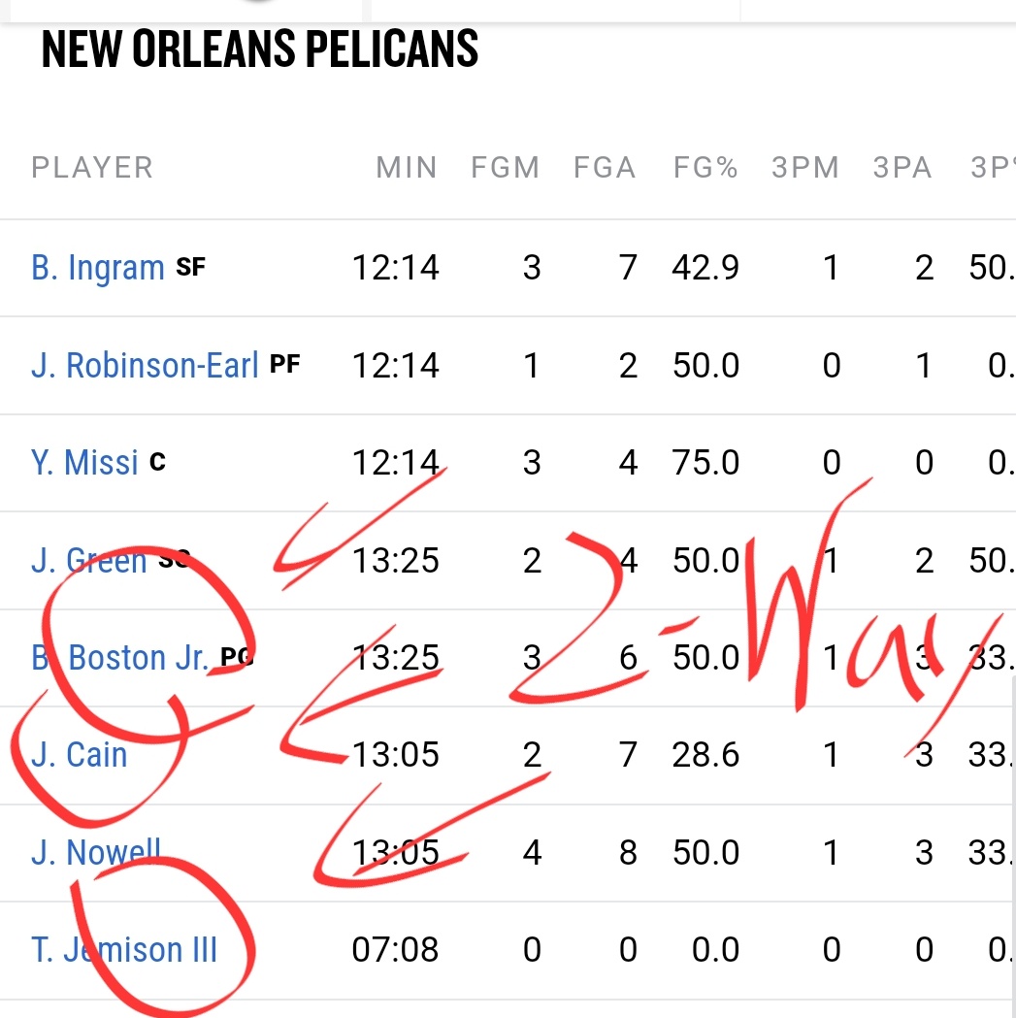The width and height of the screenshot is (1016, 1018).
Task: Select the 3PM column header
Action: coord(805,168)
